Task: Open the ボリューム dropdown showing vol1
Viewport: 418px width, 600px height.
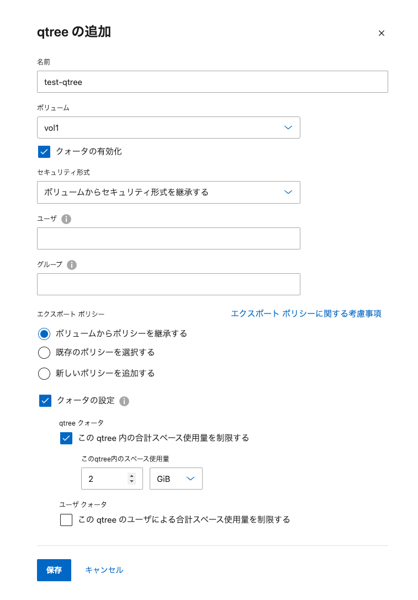Action: (x=168, y=128)
